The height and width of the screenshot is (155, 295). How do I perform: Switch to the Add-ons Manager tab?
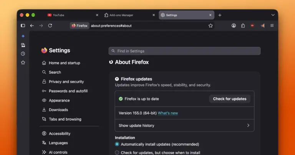[x=130, y=15]
